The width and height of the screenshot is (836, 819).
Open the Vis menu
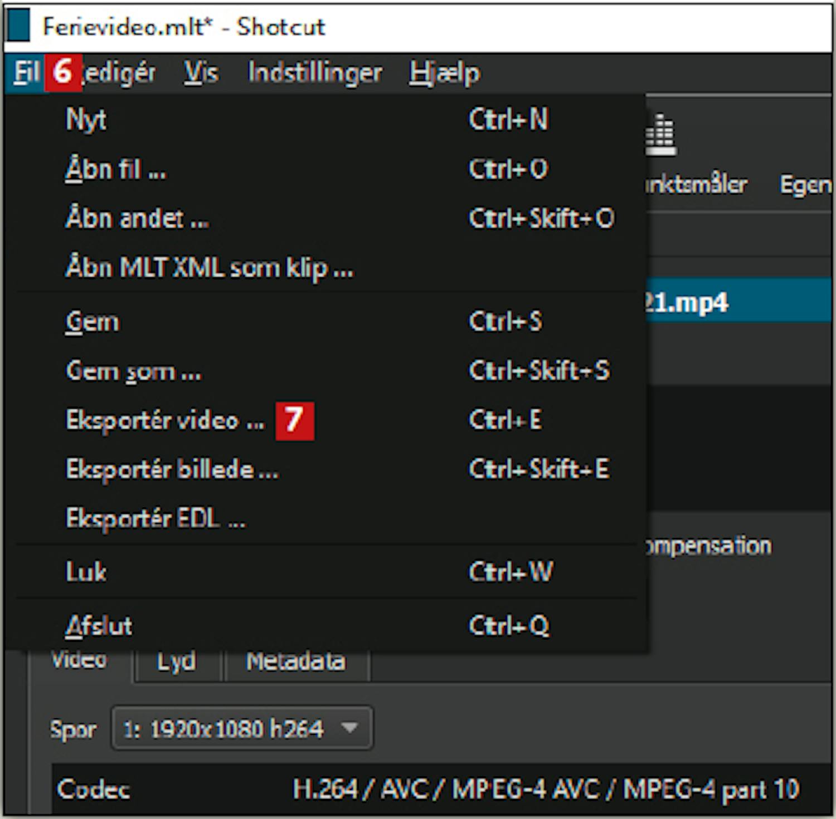201,73
